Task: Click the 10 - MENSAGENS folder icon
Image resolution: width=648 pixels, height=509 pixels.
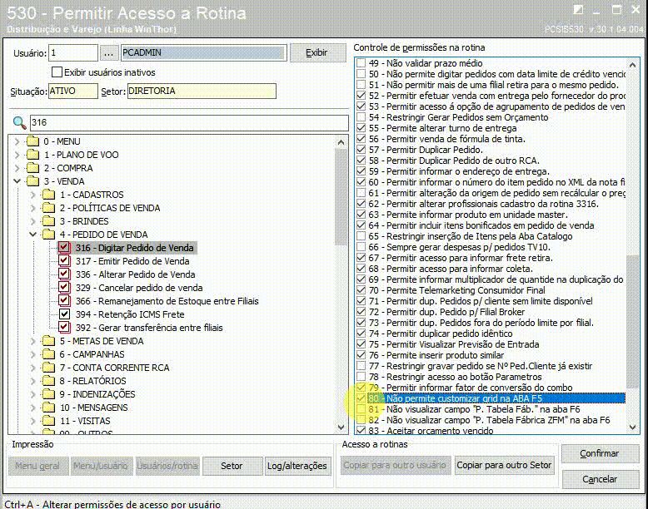Action: point(48,408)
